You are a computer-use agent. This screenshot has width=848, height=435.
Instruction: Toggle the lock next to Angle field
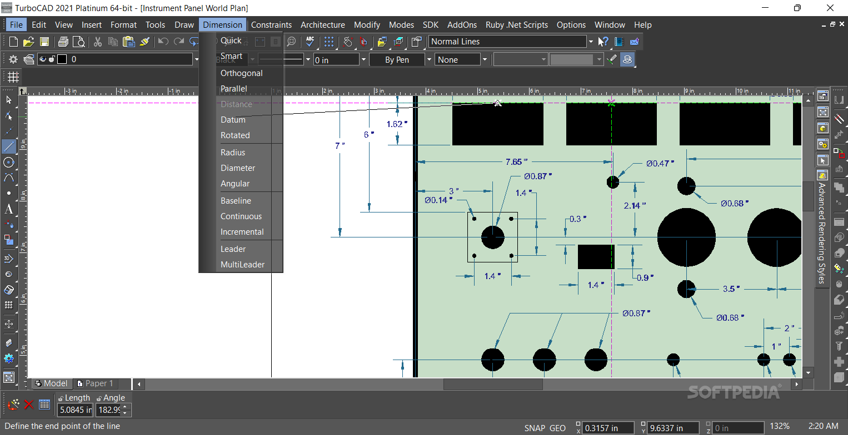click(99, 398)
